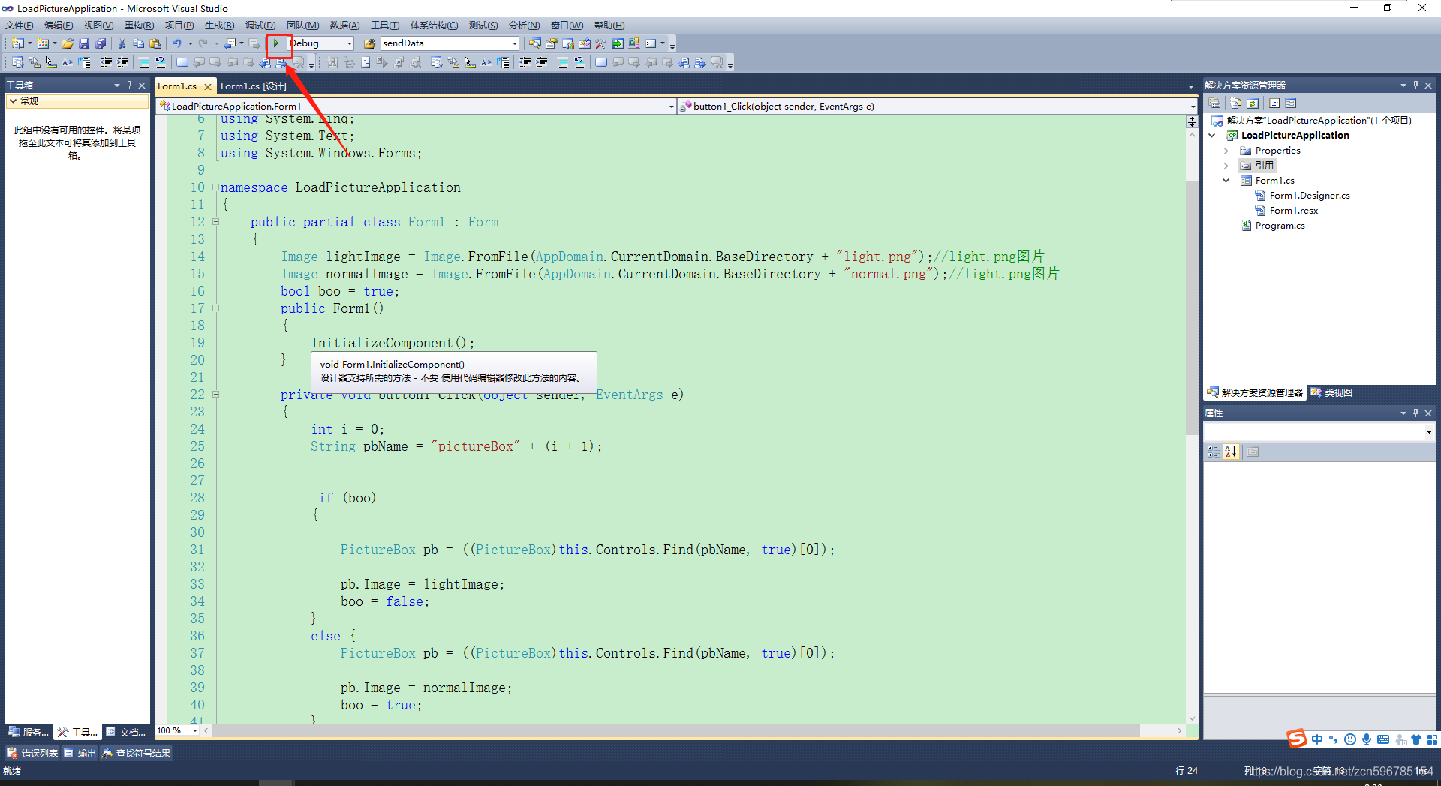
Task: Select Form1.Designer.cs in the solution tree
Action: pos(1310,196)
